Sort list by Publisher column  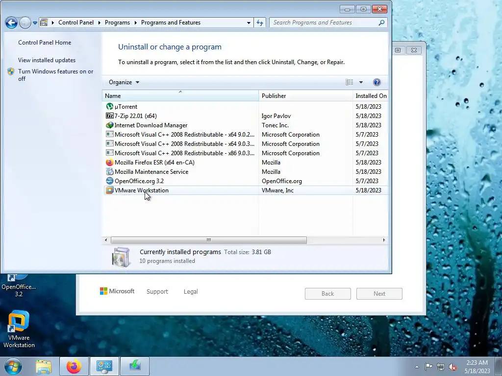tap(305, 95)
